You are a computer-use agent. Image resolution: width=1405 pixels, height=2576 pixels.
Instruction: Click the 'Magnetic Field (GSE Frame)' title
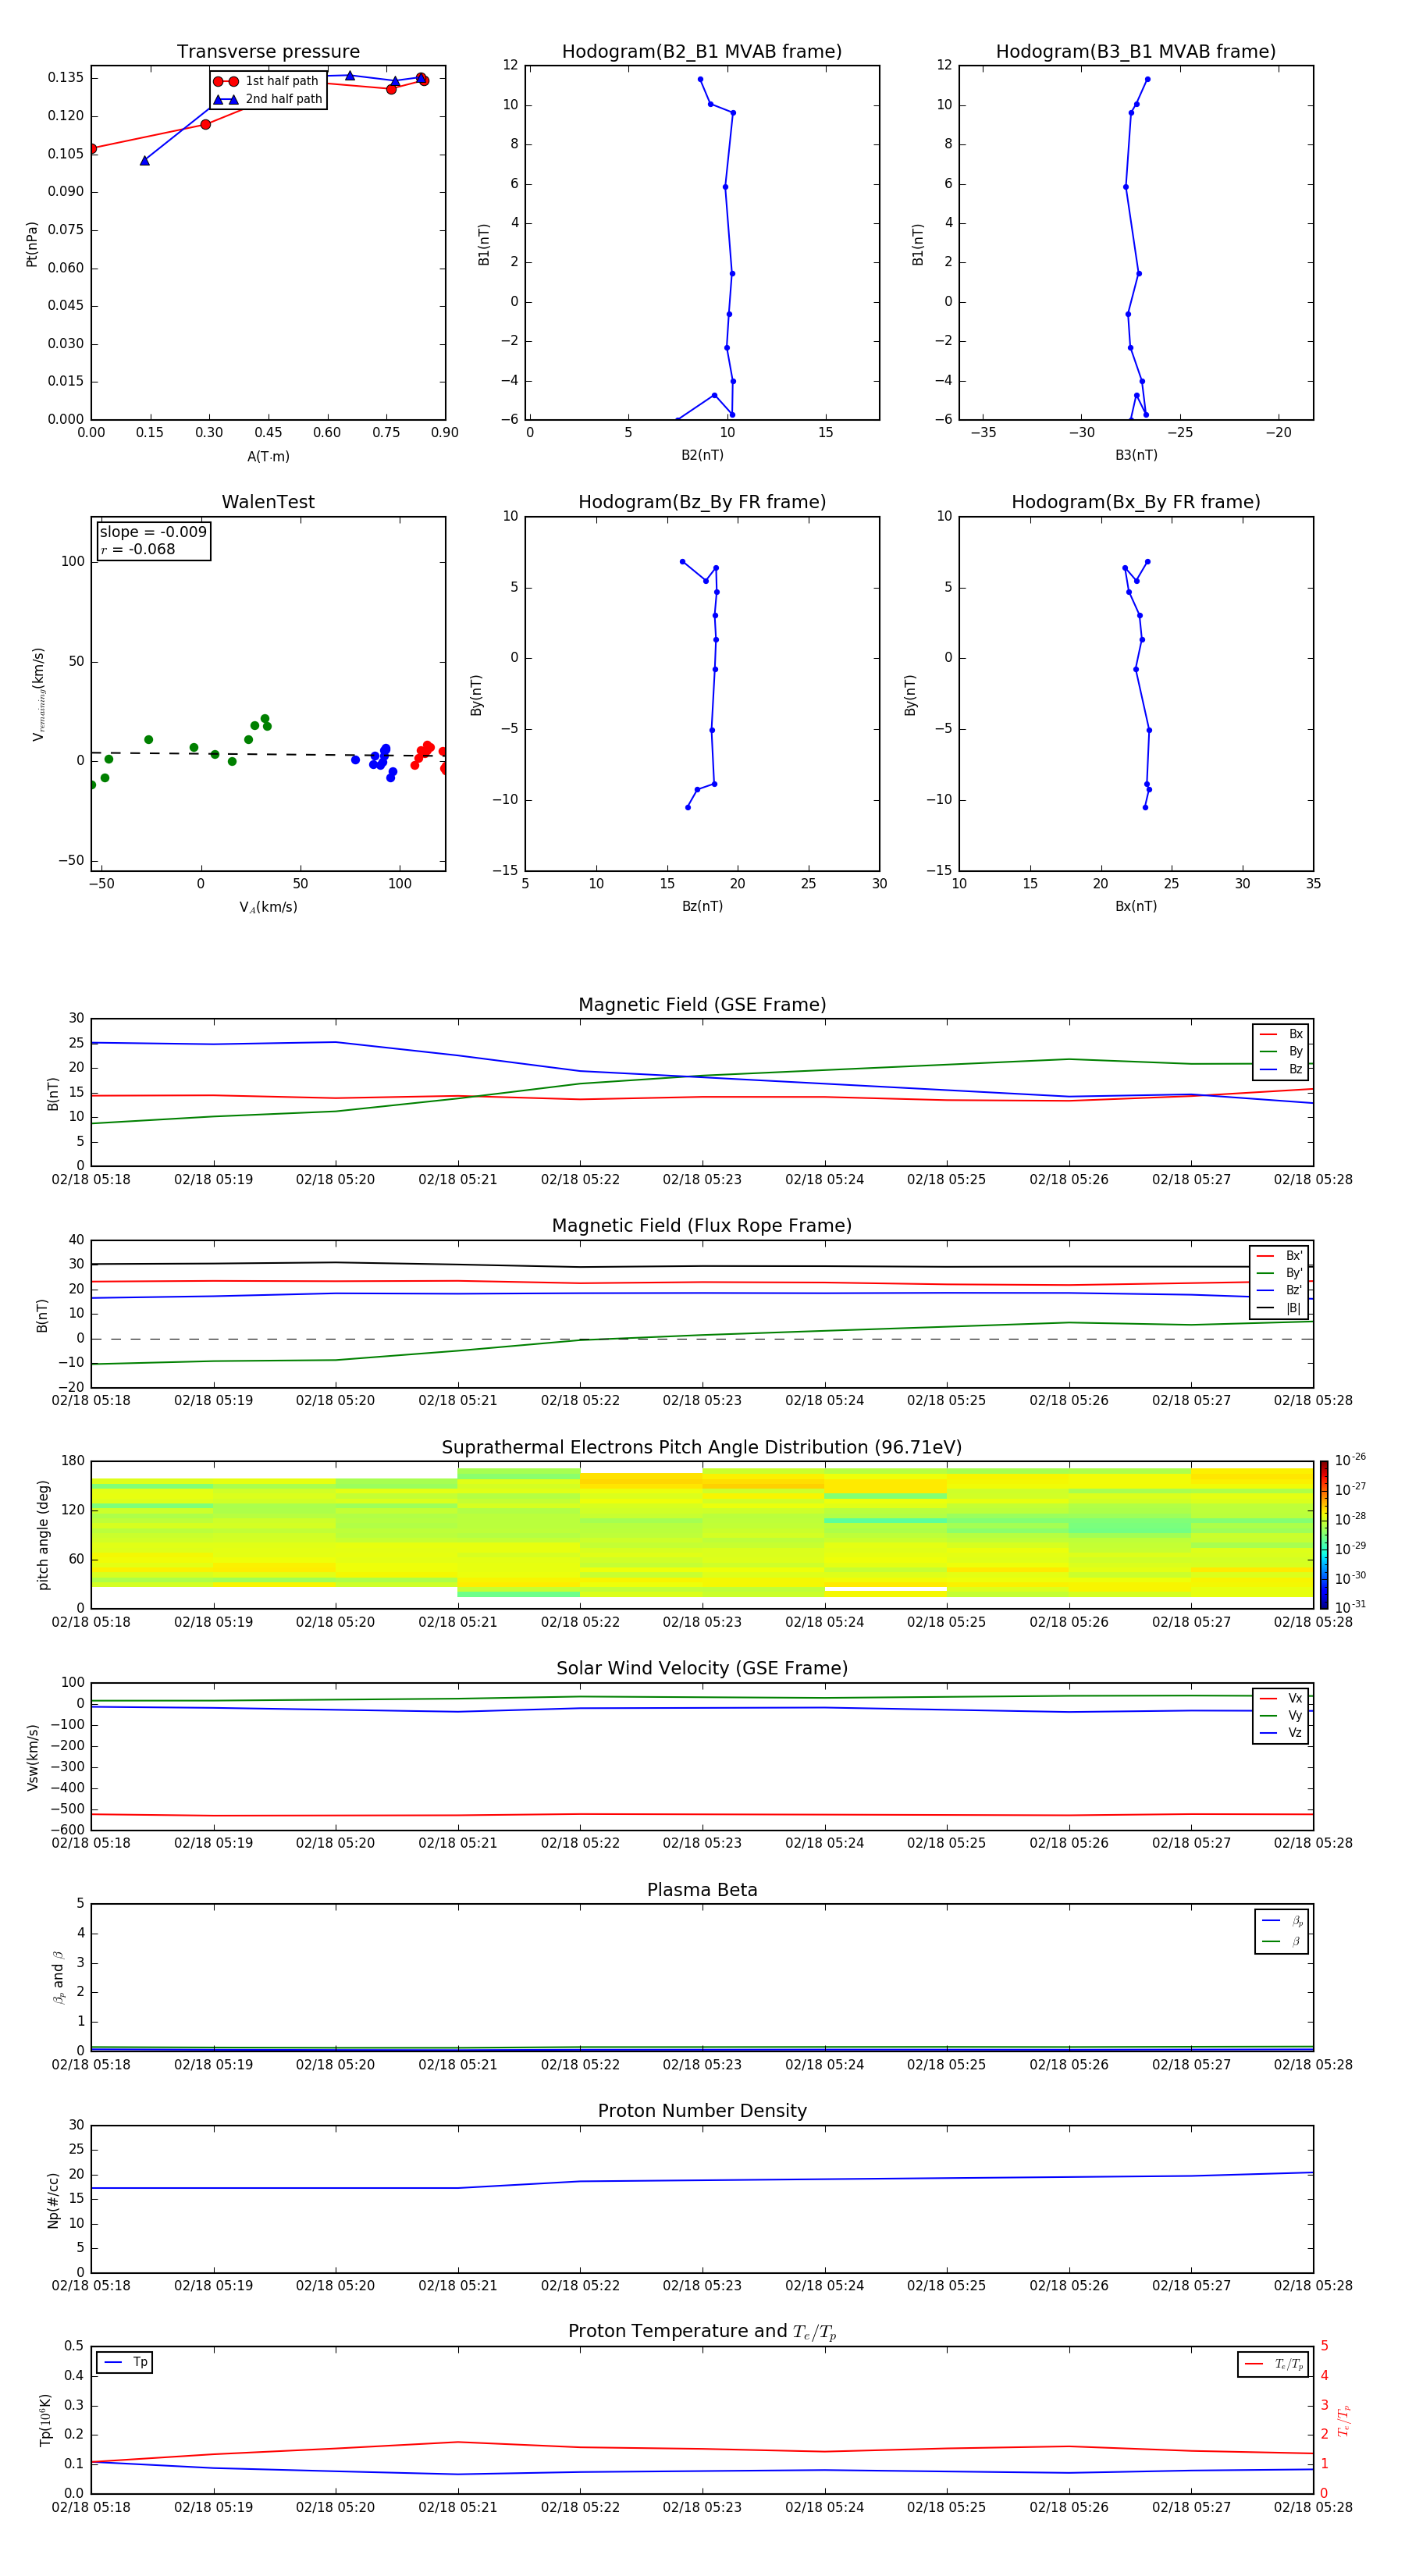coord(702,1005)
